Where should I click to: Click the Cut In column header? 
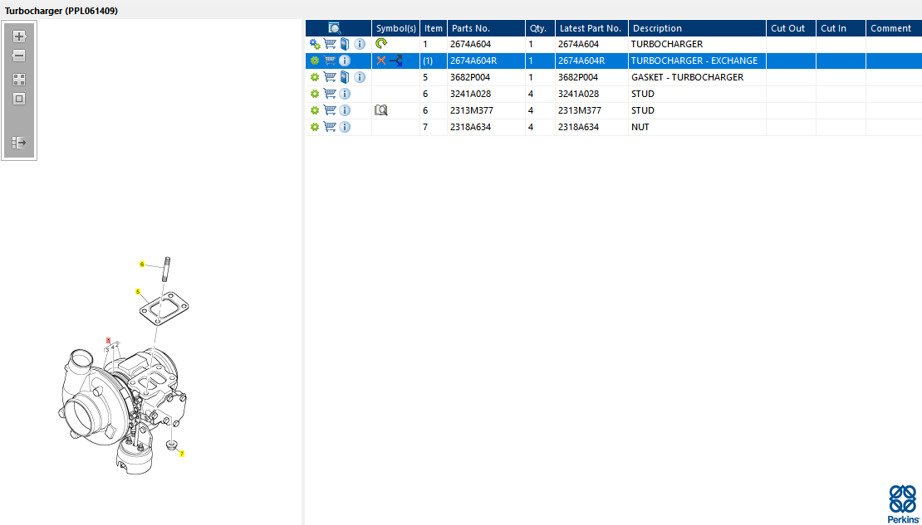tap(841, 28)
